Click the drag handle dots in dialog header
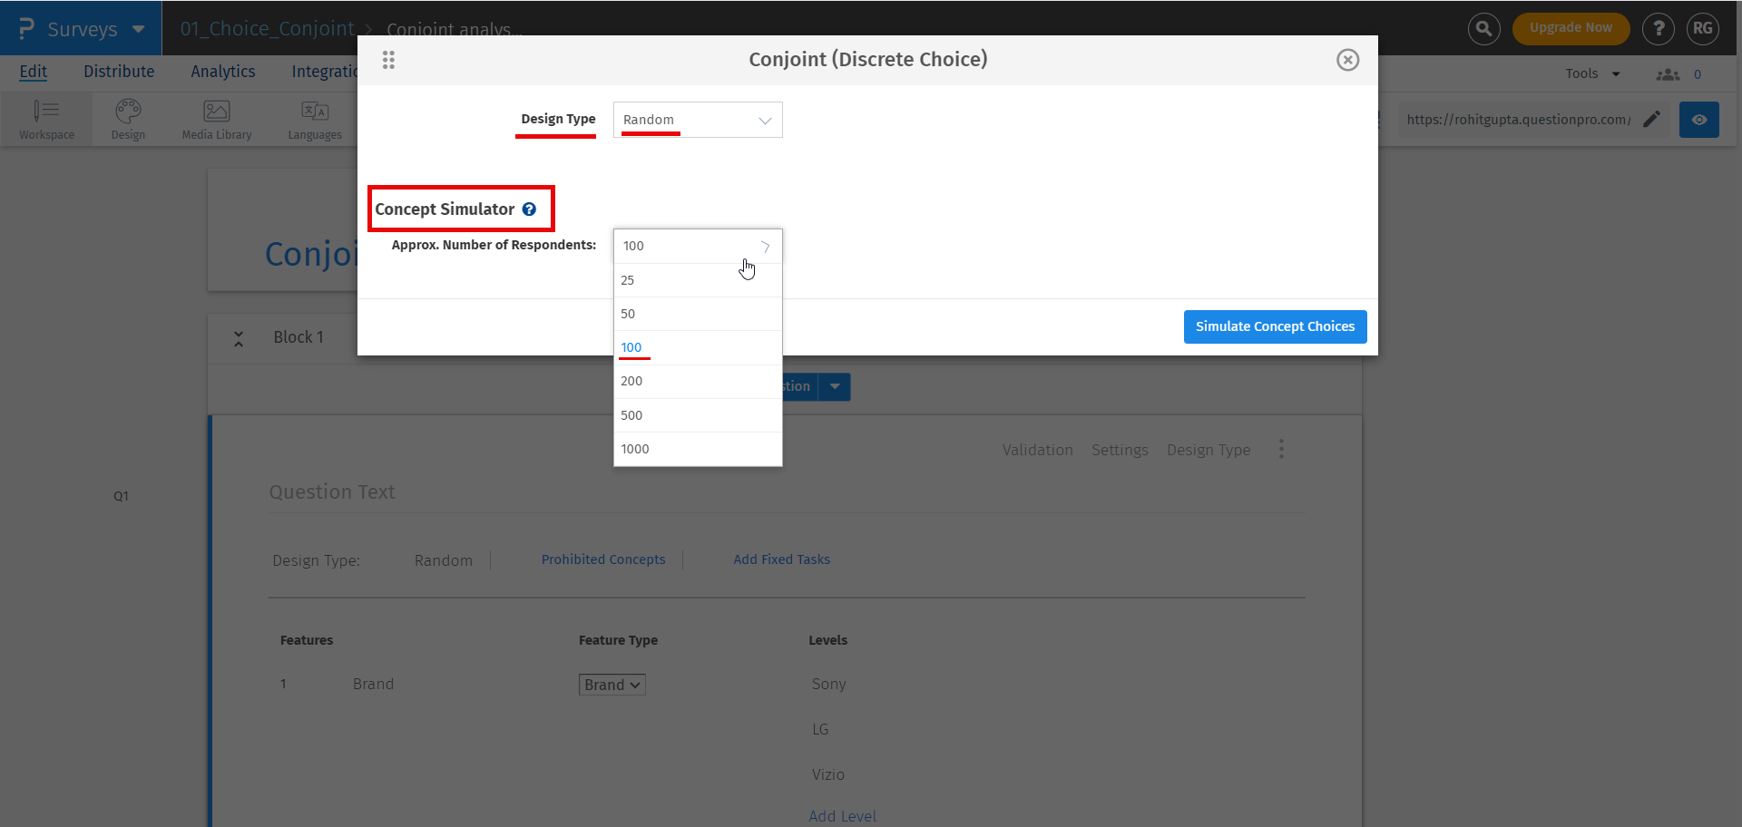This screenshot has height=827, width=1742. [388, 60]
